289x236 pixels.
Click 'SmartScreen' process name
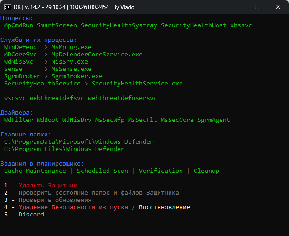click(x=57, y=25)
